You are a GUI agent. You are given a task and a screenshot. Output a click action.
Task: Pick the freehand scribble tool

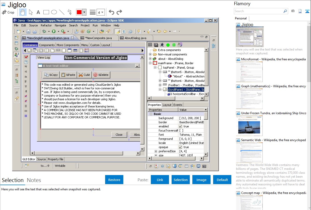70,12
